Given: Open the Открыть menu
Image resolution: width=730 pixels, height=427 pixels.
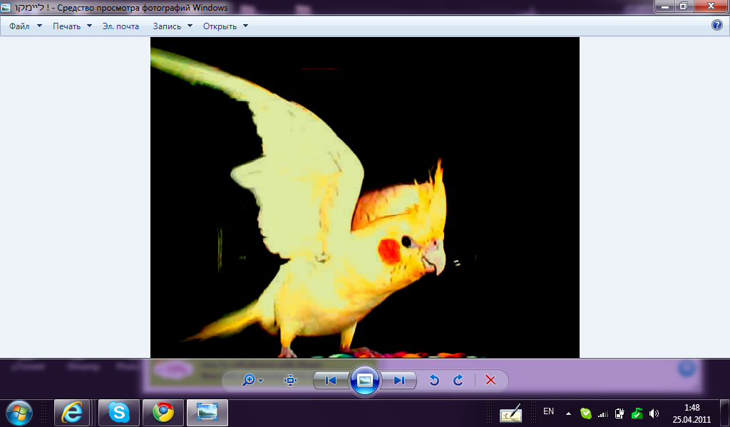Looking at the screenshot, I should pyautogui.click(x=225, y=26).
